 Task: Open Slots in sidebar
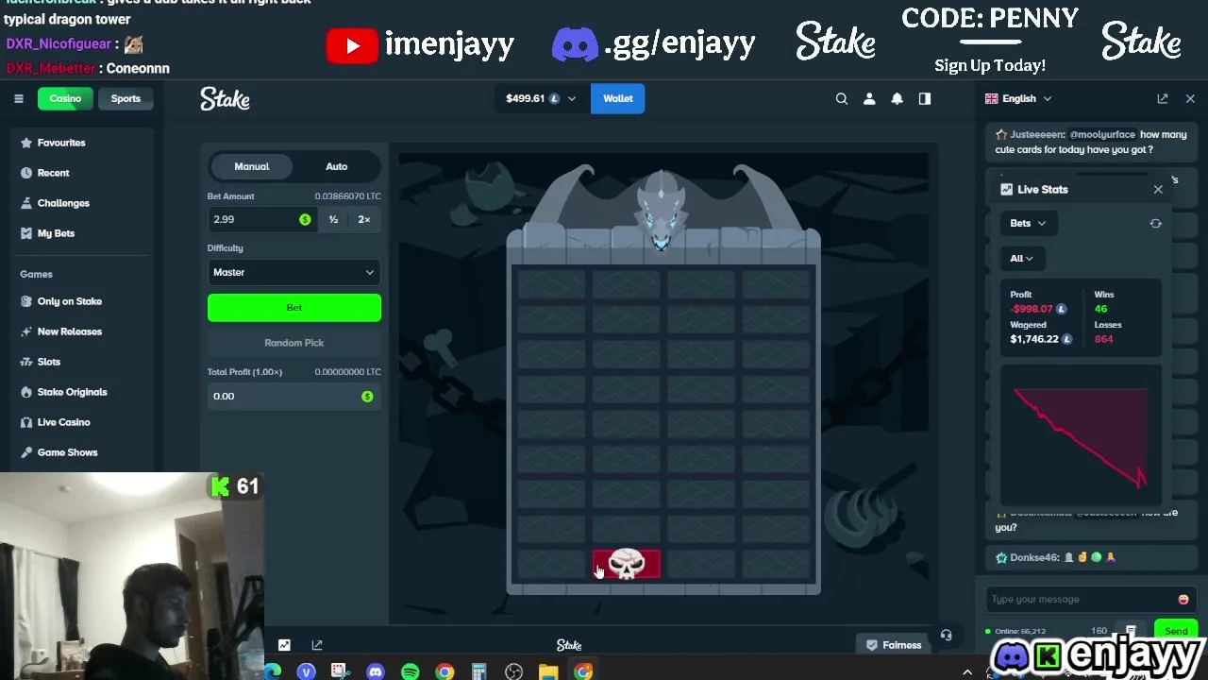pyautogui.click(x=48, y=362)
